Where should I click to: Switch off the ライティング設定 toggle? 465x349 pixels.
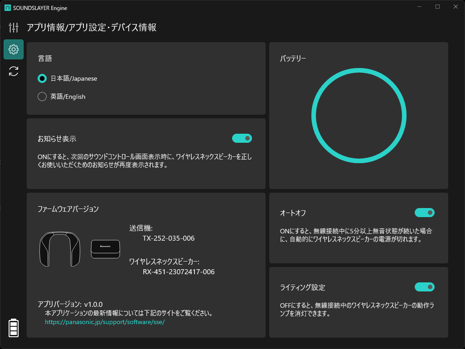(x=425, y=287)
